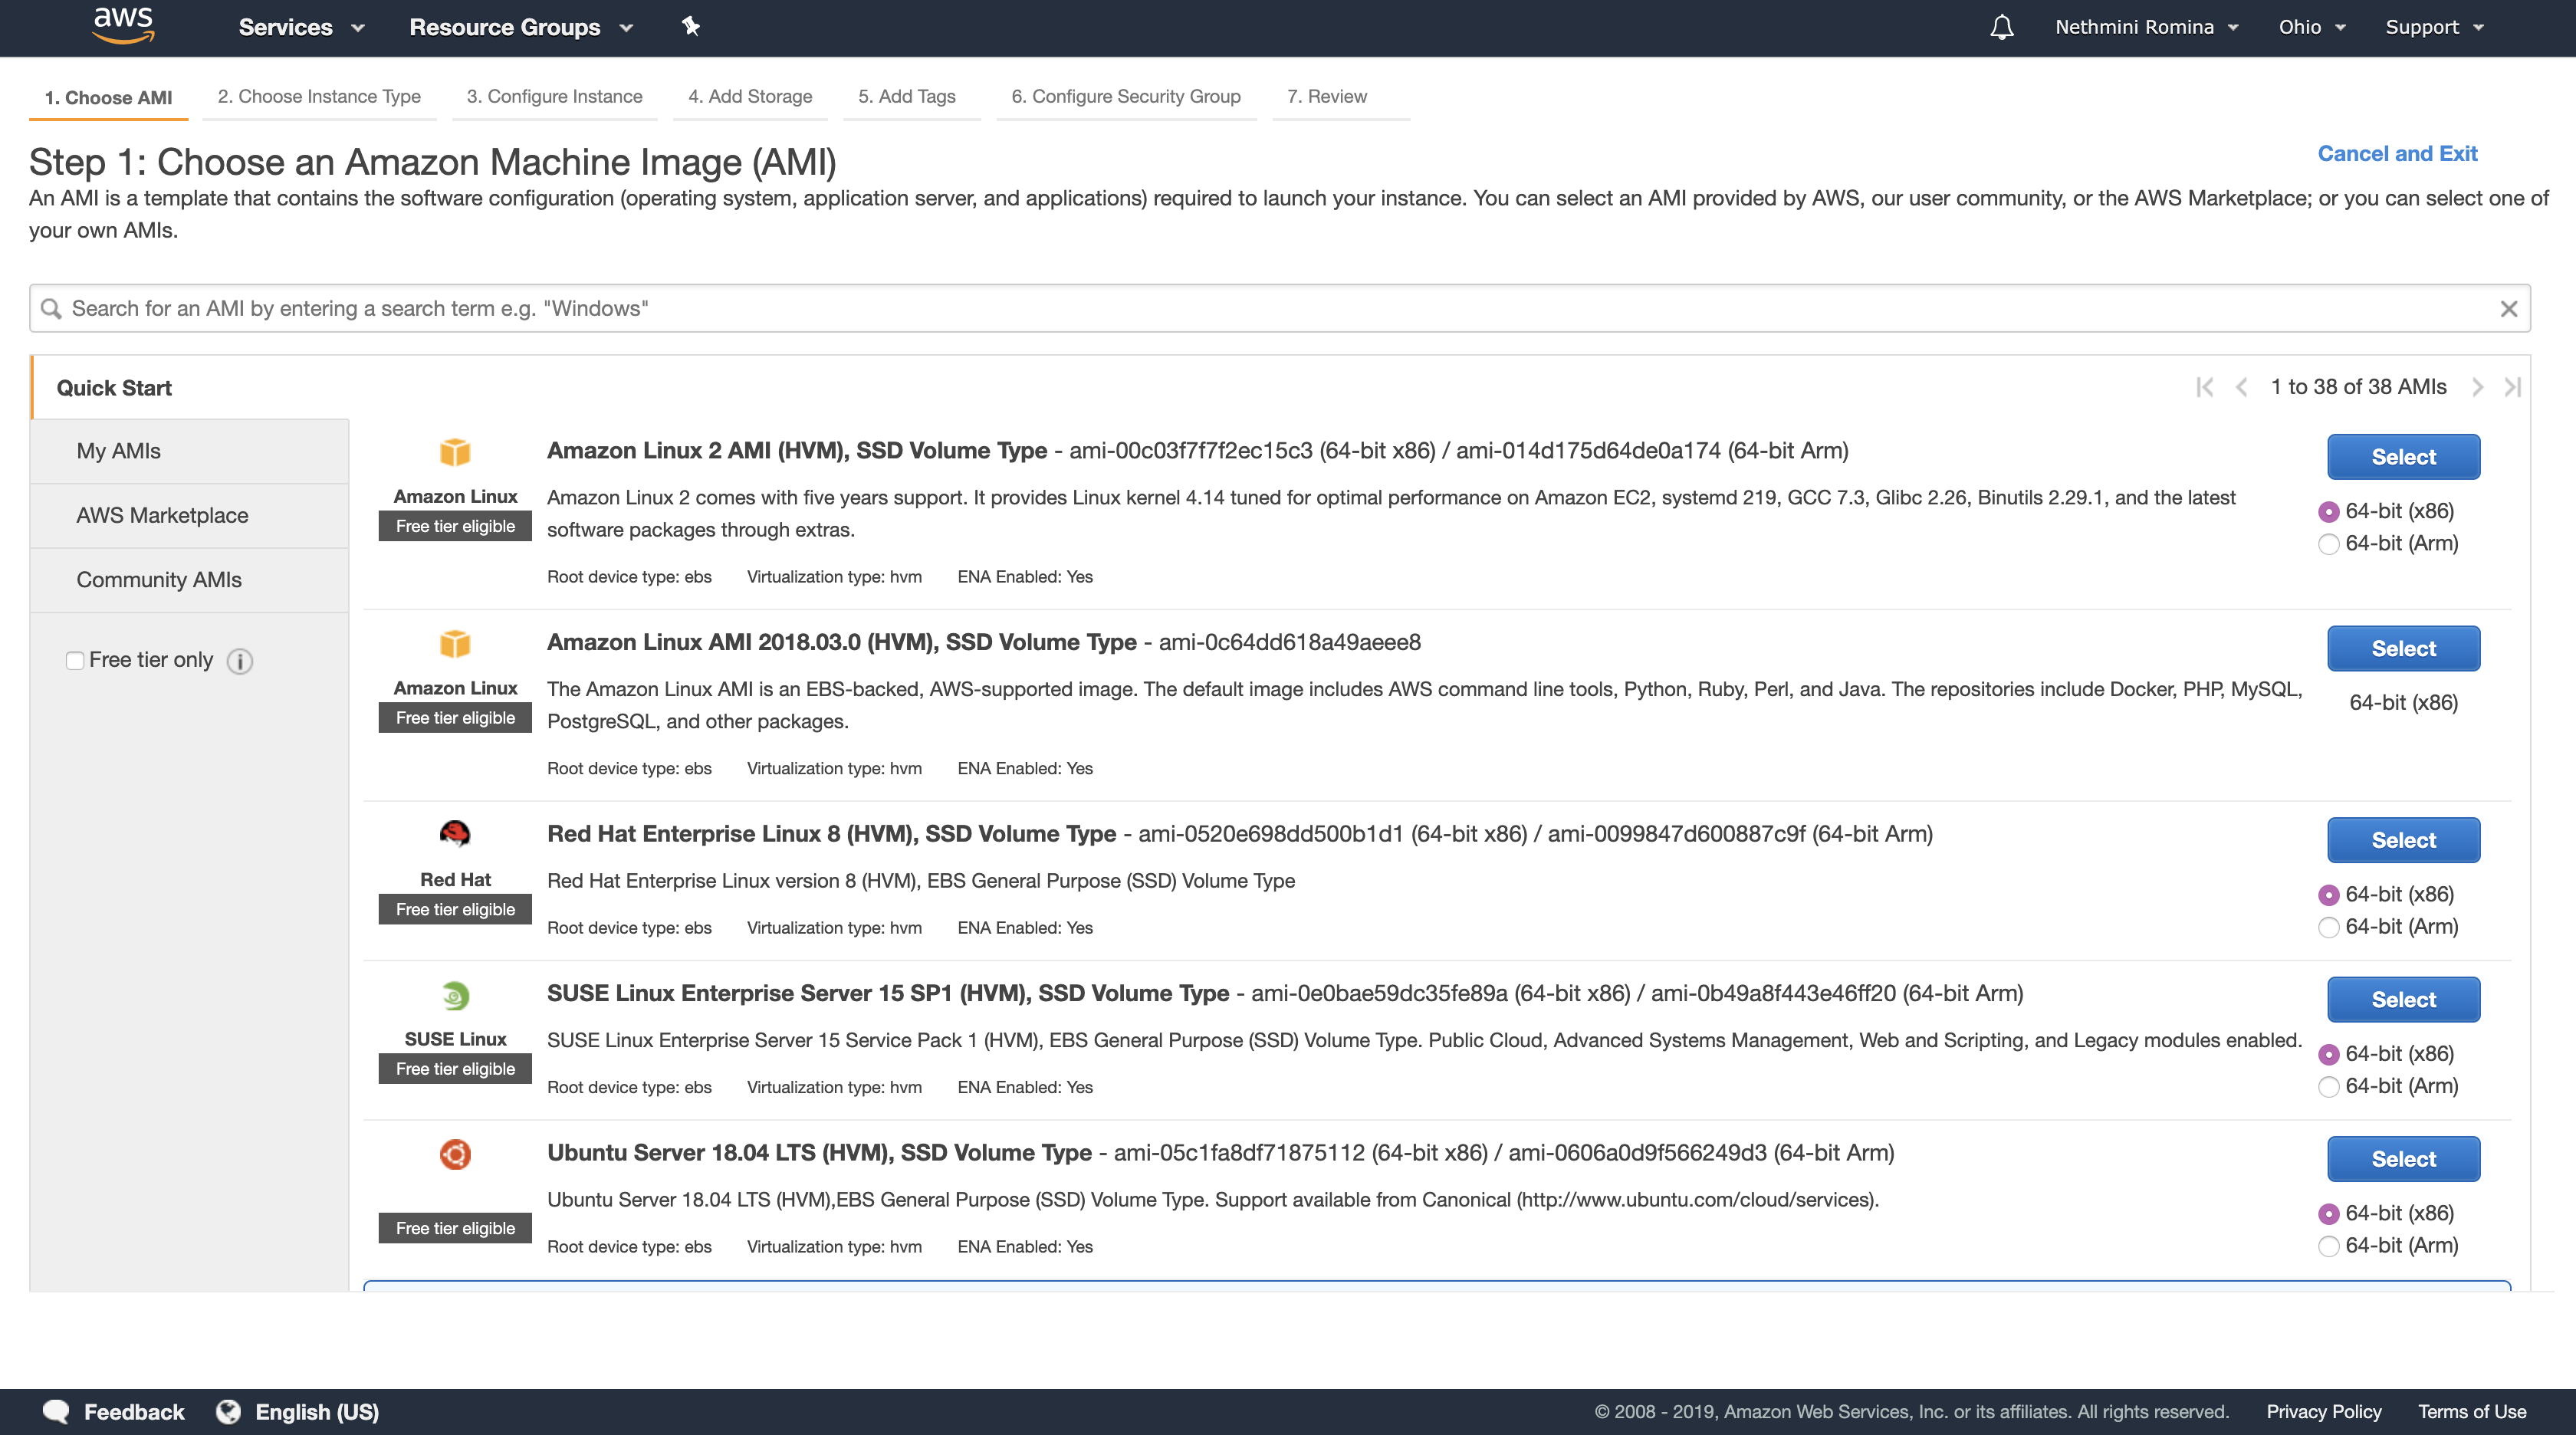Click the Ubuntu logo icon
The height and width of the screenshot is (1435, 2576).
[x=455, y=1154]
